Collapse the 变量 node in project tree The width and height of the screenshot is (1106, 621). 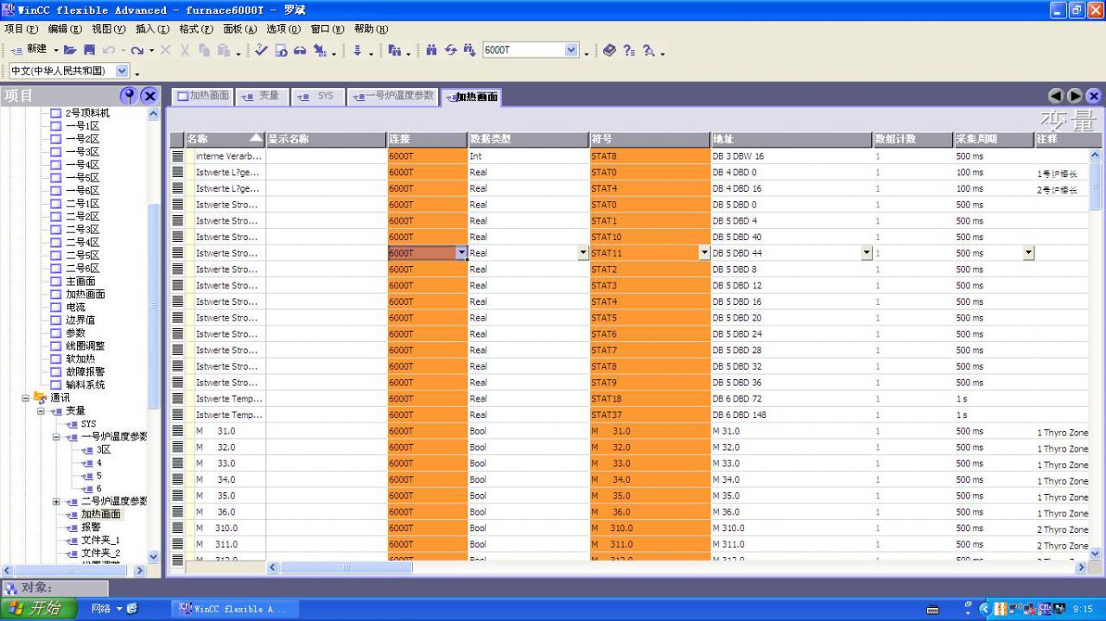41,411
